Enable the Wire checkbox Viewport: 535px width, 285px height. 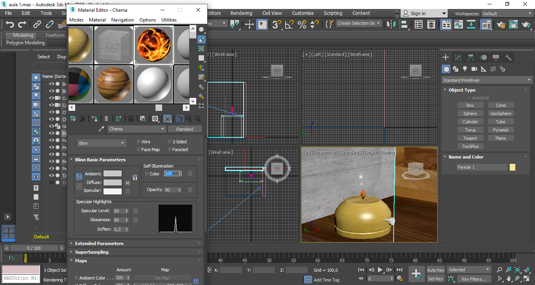pos(139,142)
